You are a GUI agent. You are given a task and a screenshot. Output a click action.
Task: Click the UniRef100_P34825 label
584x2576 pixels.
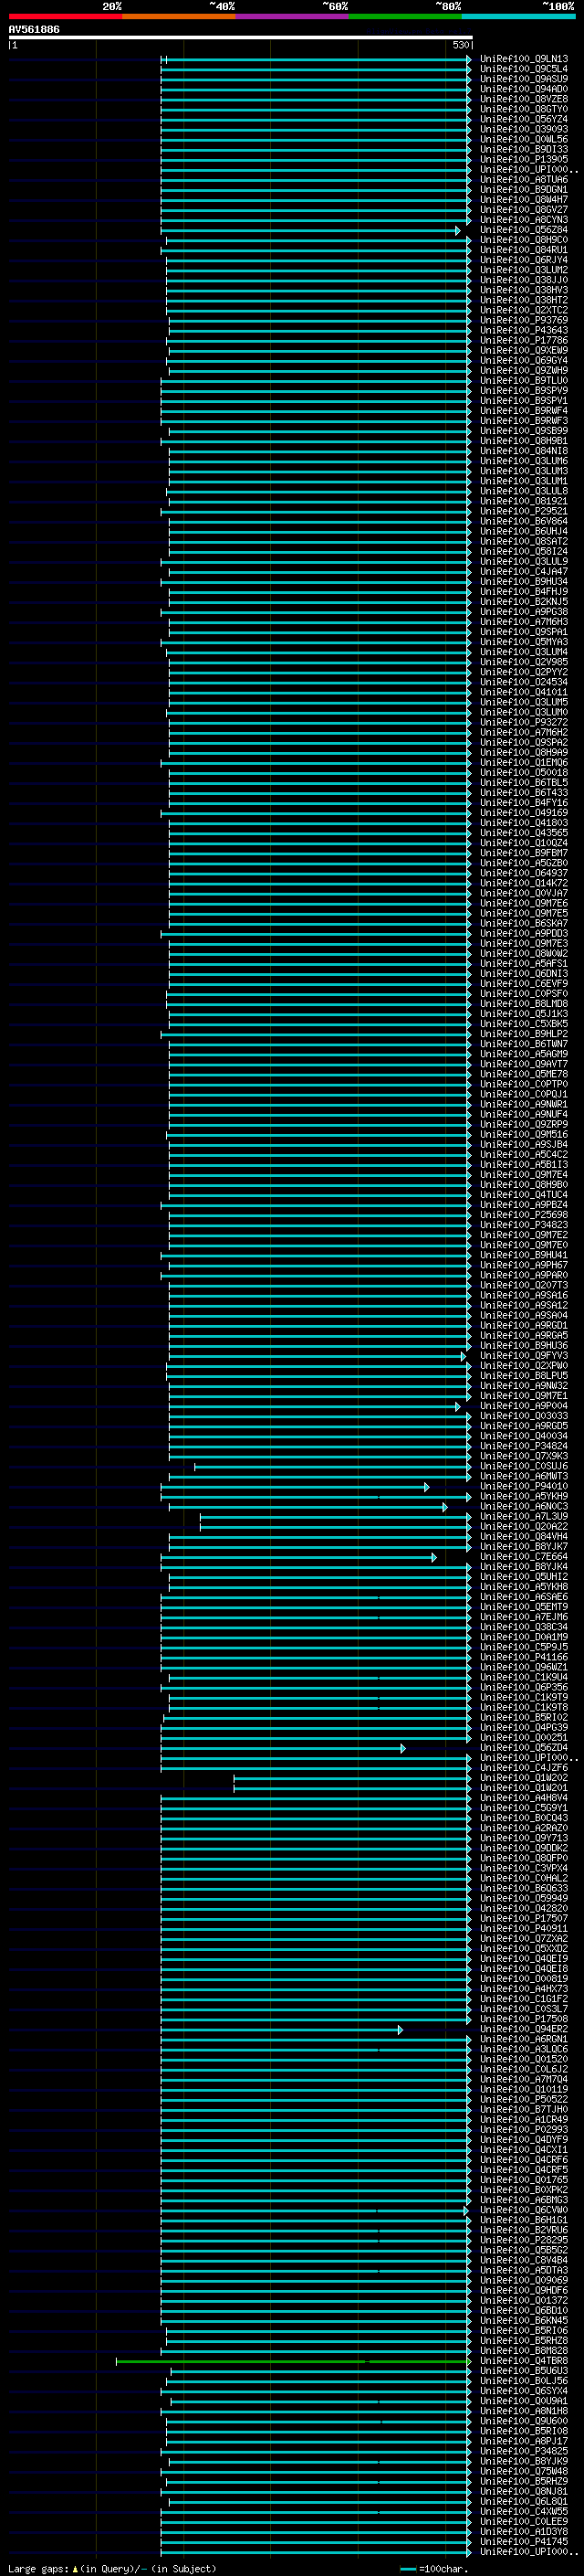(524, 2452)
